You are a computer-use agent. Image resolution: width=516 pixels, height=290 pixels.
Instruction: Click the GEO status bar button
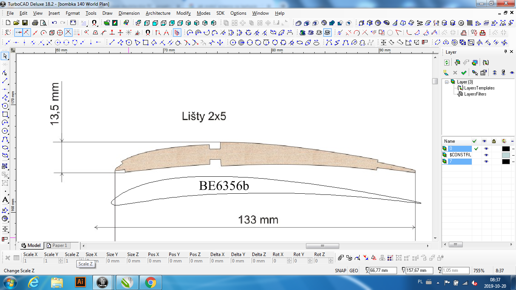(354, 271)
